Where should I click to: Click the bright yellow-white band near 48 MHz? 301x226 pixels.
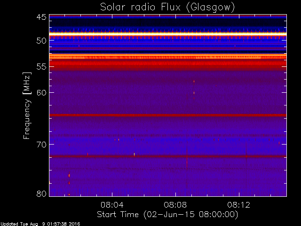coord(168,34)
